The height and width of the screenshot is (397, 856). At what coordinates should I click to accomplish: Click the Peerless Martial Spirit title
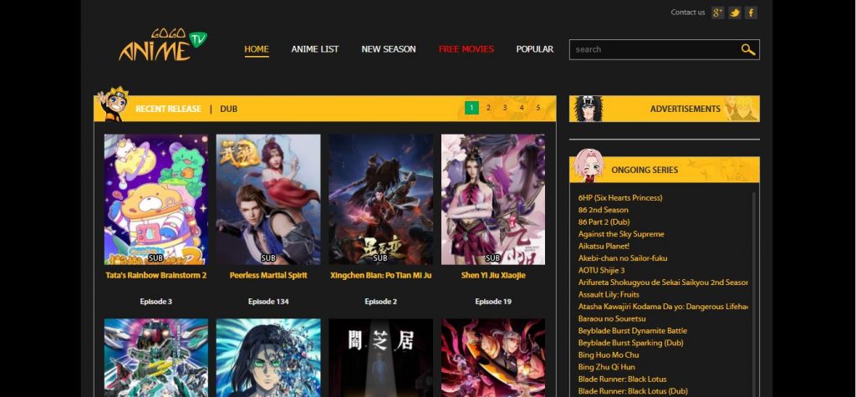pyautogui.click(x=268, y=275)
